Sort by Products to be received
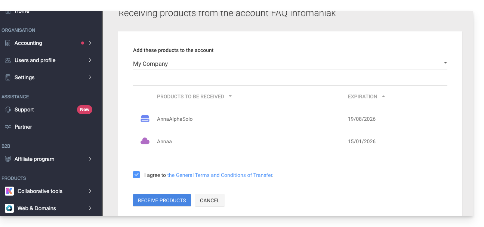 click(x=191, y=96)
